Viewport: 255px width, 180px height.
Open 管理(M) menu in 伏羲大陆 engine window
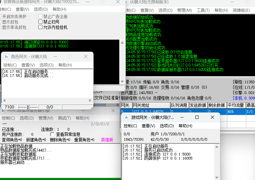(184, 10)
